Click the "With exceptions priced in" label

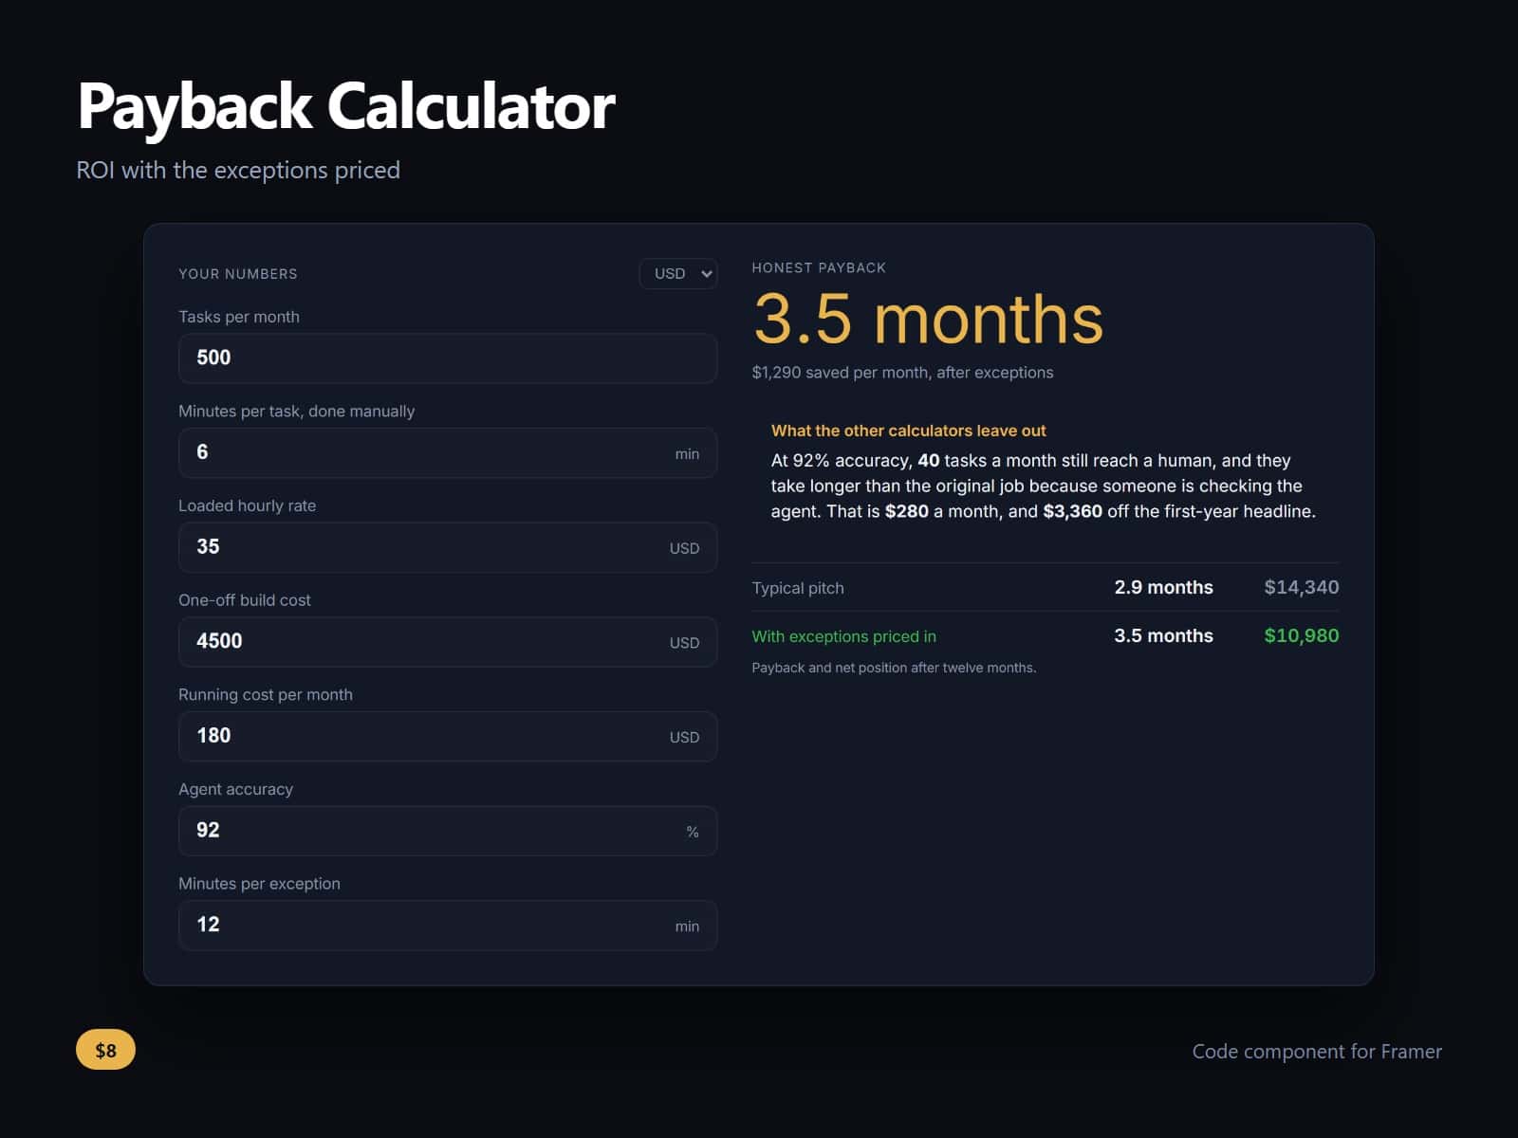pos(843,636)
